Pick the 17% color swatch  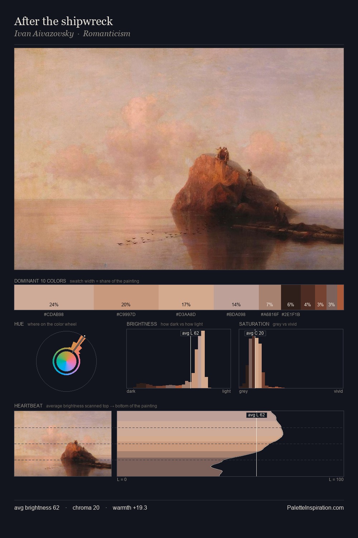[x=186, y=297]
